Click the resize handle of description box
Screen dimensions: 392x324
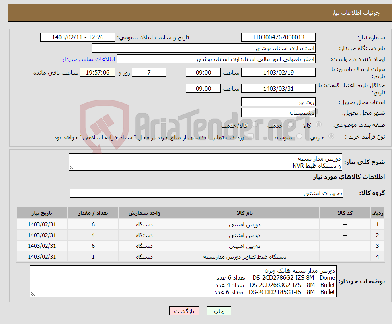point(72,168)
